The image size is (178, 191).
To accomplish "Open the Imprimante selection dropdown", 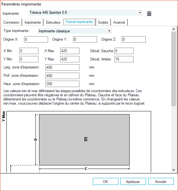I will (140, 13).
